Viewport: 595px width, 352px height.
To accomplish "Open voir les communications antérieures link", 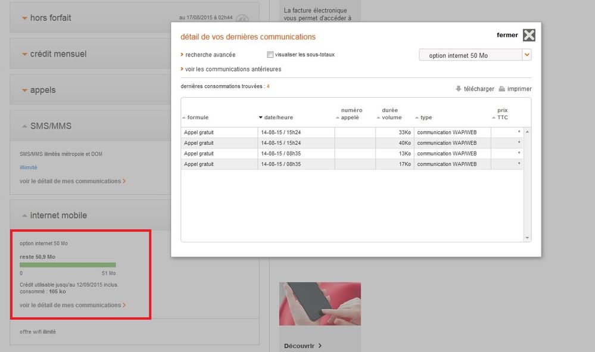I will 231,69.
